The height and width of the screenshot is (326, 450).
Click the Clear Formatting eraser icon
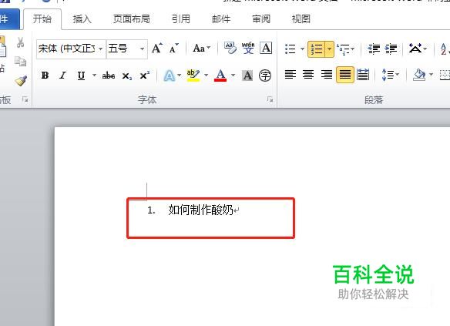click(230, 48)
